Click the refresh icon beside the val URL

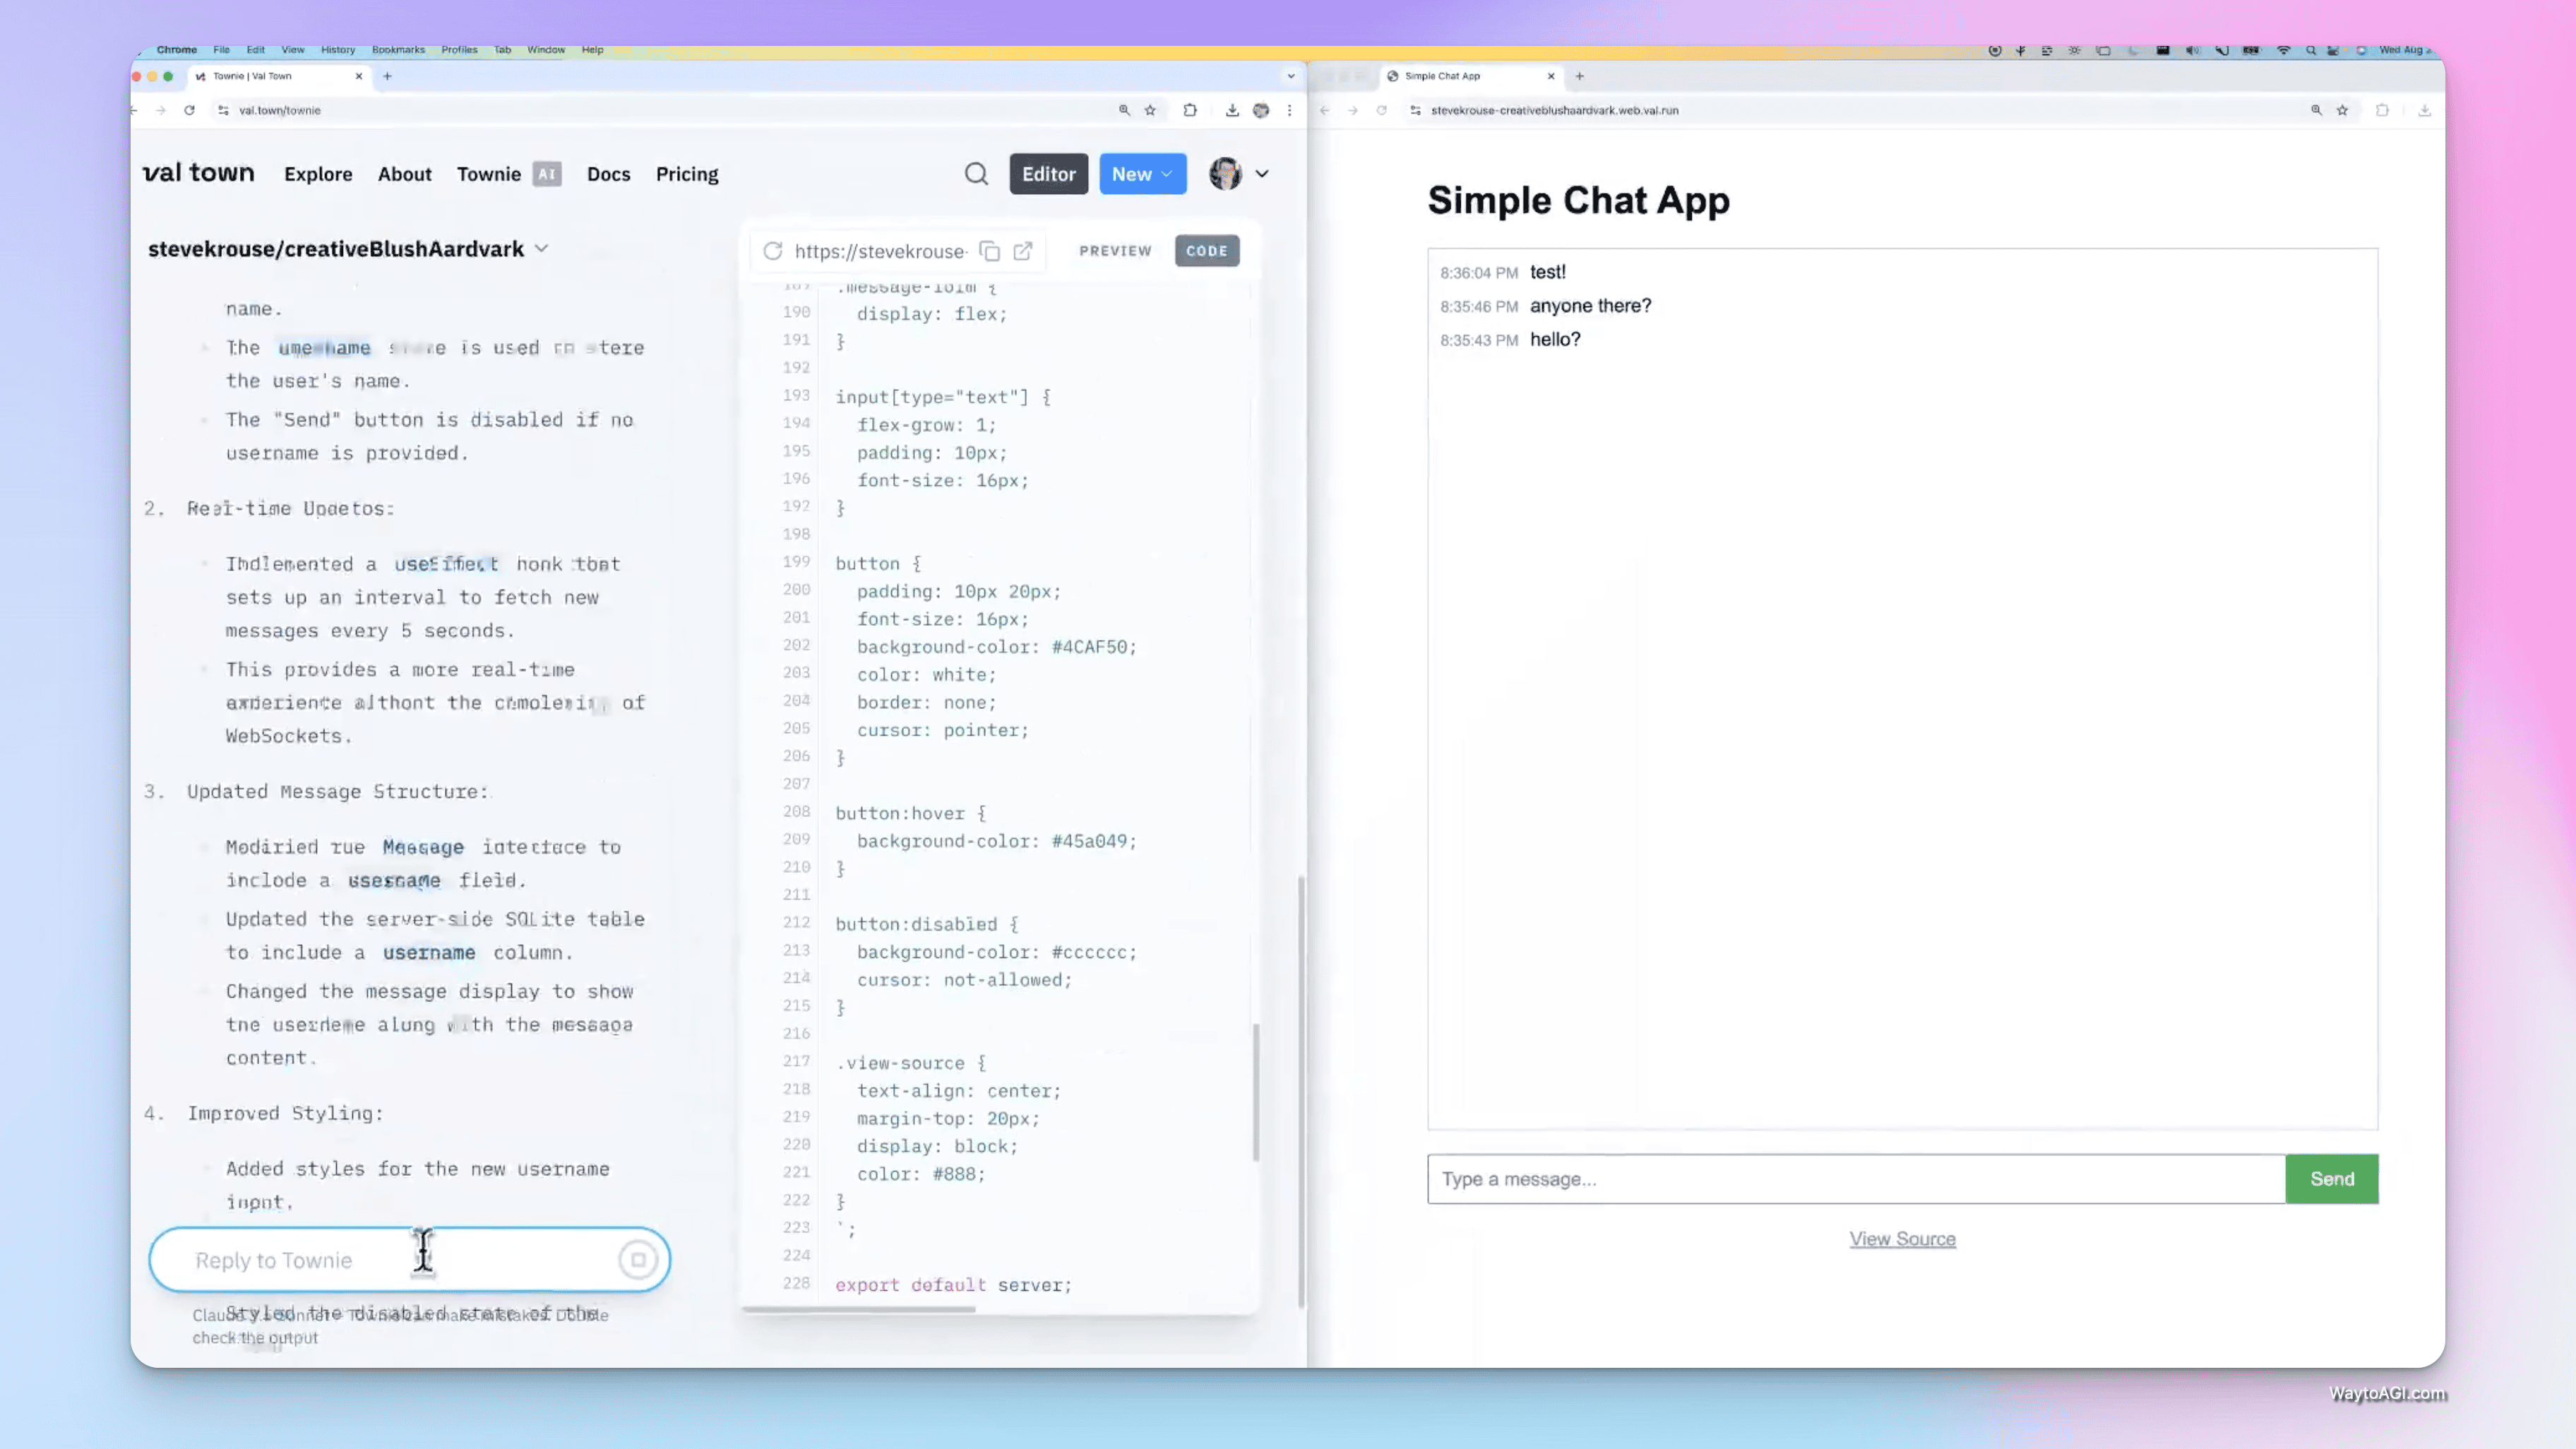(x=772, y=251)
